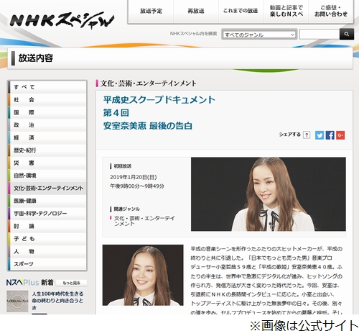
Task: Select 社会 in the genre sidebar
Action: click(x=47, y=100)
